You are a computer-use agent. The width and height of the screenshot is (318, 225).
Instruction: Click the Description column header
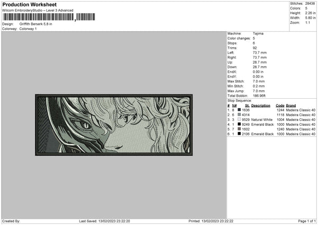click(261, 106)
